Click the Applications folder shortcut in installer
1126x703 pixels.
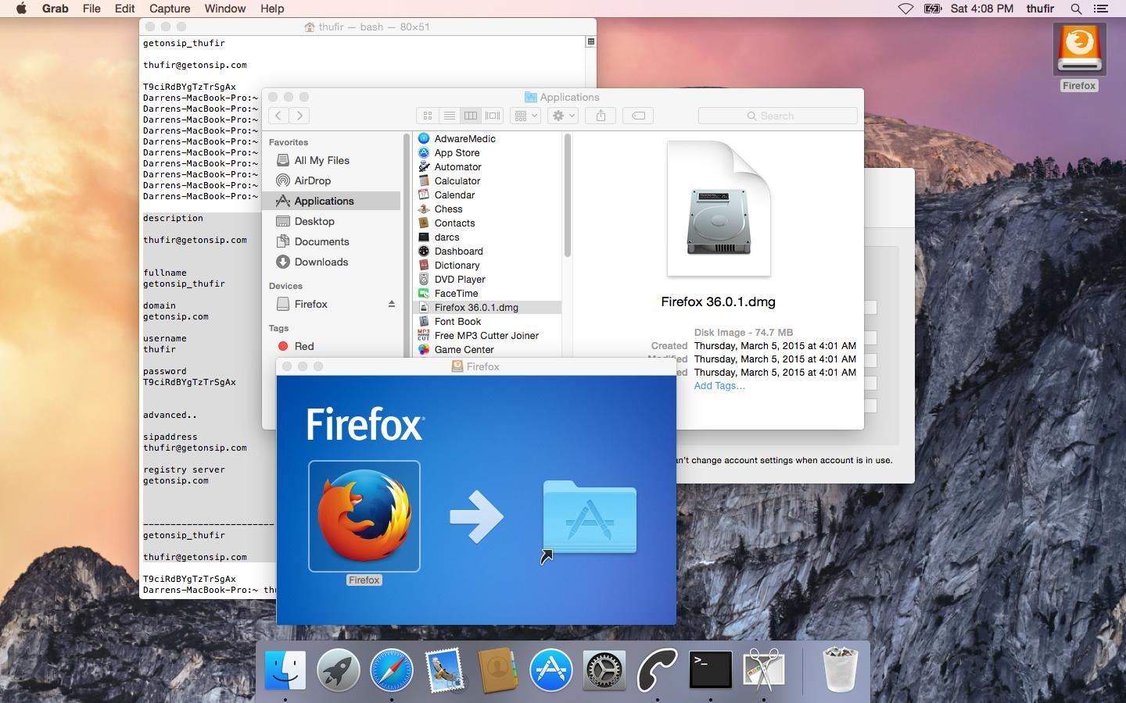590,518
